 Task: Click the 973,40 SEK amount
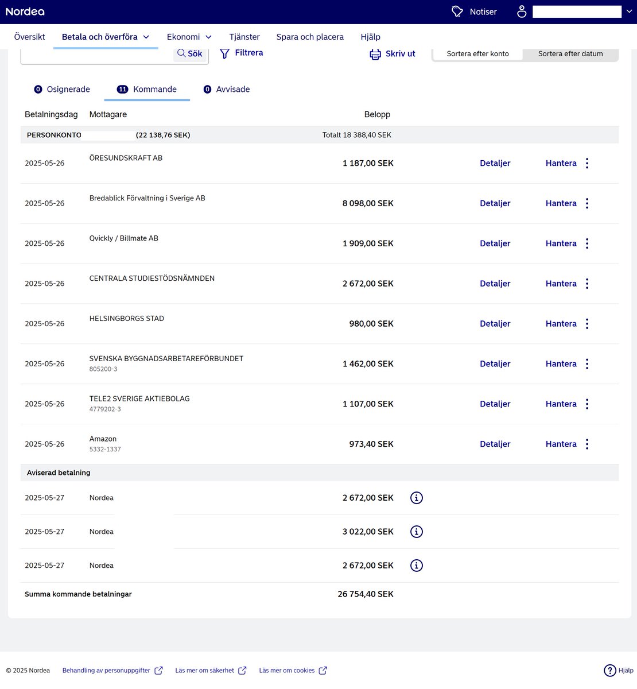point(371,444)
